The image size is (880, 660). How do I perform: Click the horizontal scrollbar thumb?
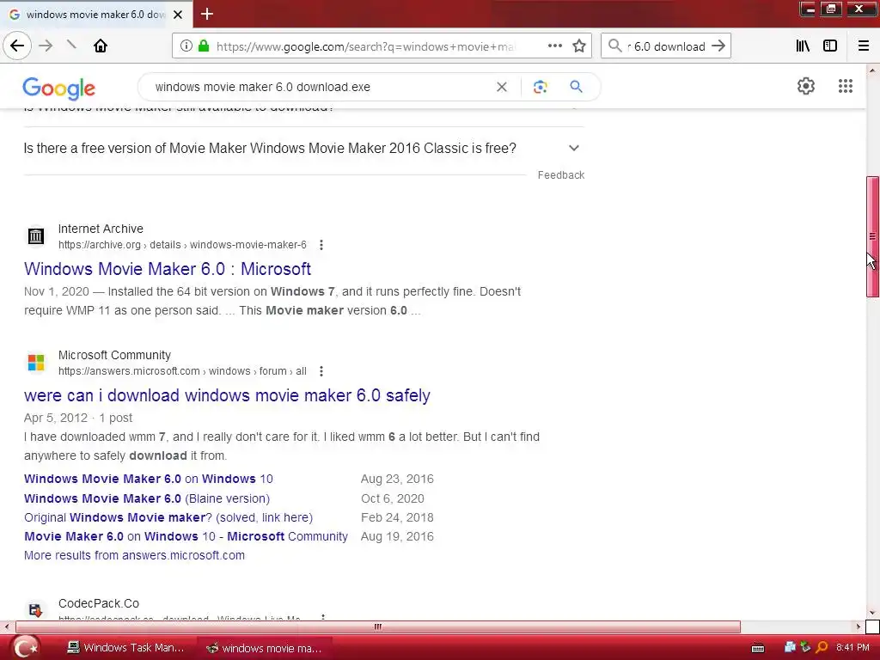click(x=378, y=626)
